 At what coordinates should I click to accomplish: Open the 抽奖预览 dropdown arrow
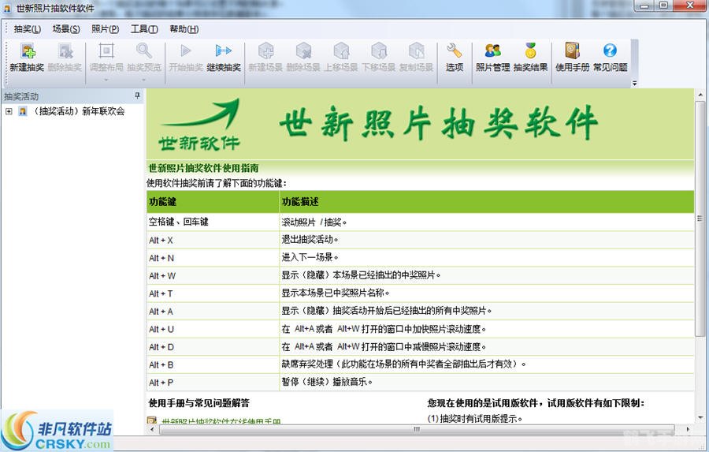pyautogui.click(x=144, y=80)
